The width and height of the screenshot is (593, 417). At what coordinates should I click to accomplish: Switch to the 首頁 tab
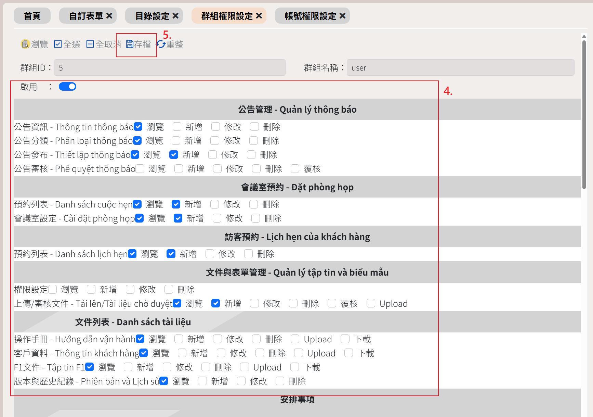click(32, 16)
